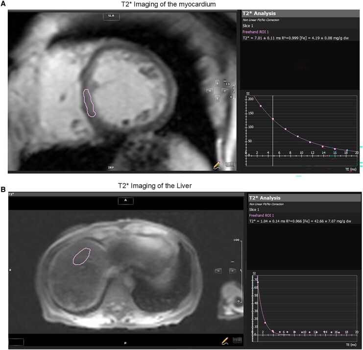Click the down arrow in myocardium navigation pad
This screenshot has height=350, width=363.
pos(217,99)
